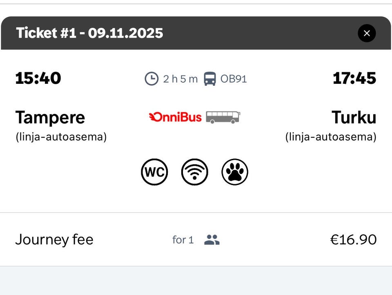This screenshot has height=295, width=392.
Task: Click the 17:45 arrival time
Action: 354,78
